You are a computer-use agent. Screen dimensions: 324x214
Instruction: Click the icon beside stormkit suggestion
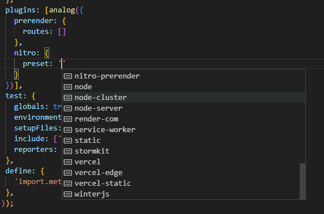pos(68,151)
